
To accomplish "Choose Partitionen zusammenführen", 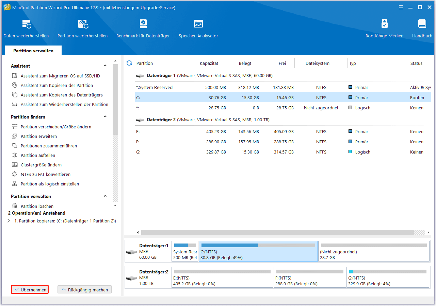I will (x=49, y=146).
